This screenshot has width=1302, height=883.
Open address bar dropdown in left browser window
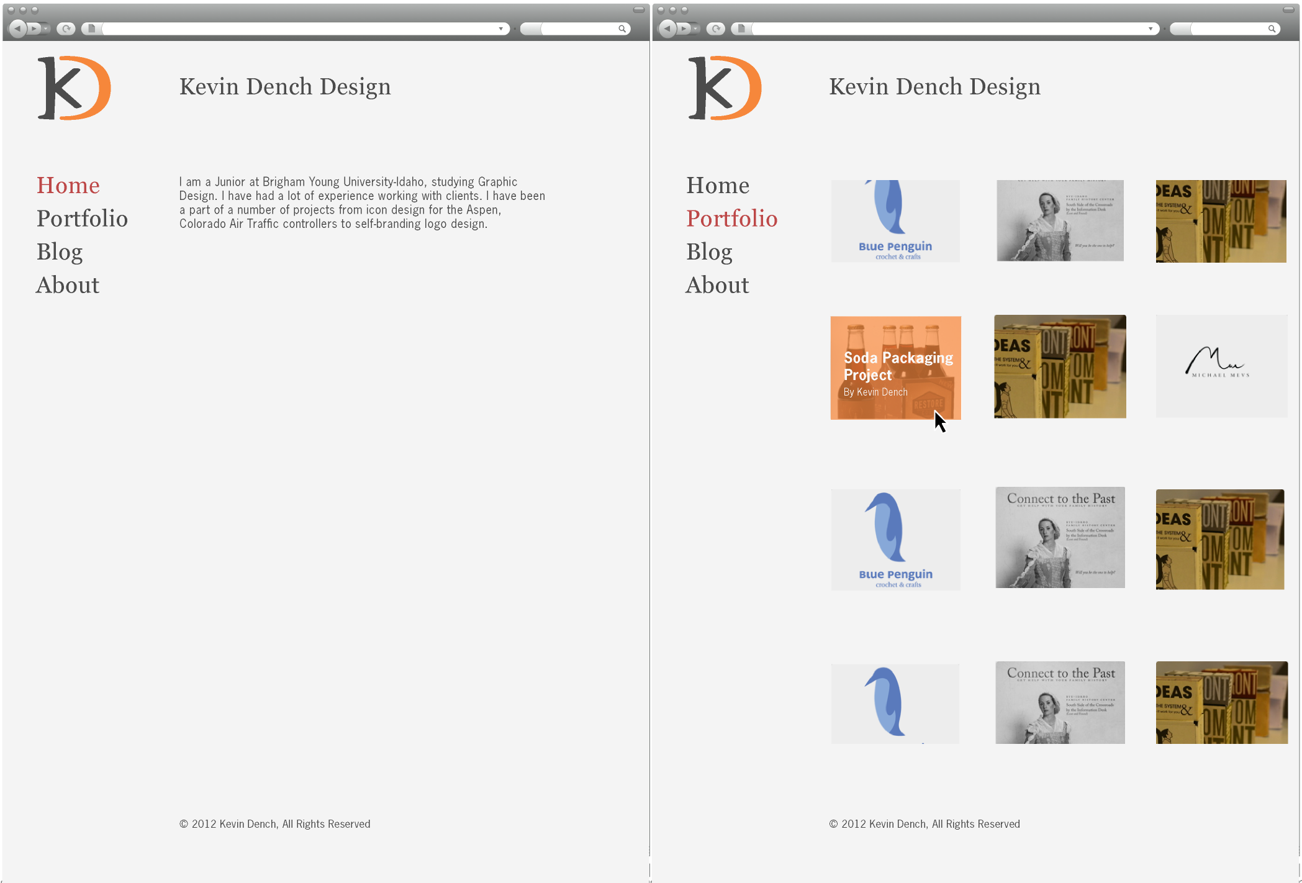(500, 29)
